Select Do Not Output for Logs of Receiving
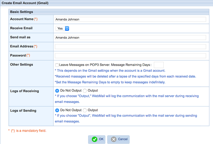The image size is (213, 144). pos(57,90)
